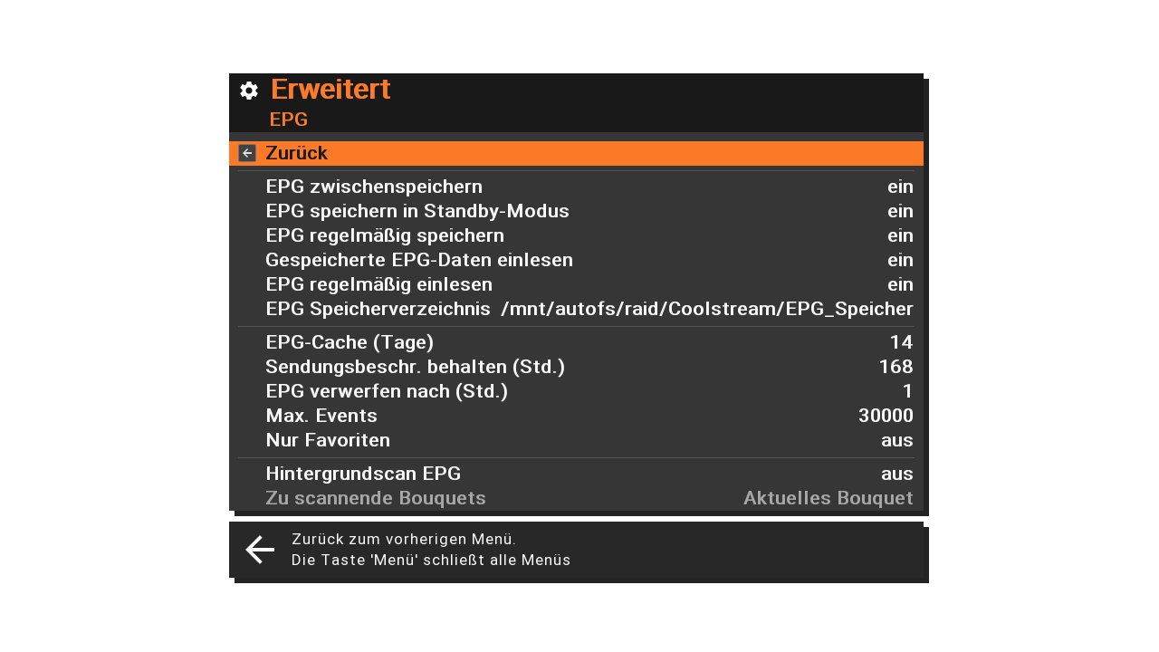Click the EPG subtitle heading
This screenshot has height=652, width=1159.
289,120
